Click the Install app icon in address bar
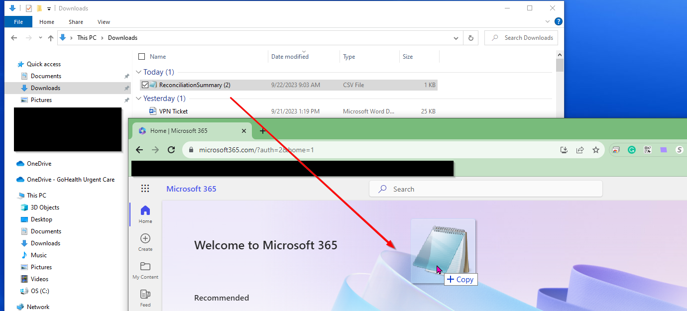The image size is (687, 311). click(x=564, y=150)
